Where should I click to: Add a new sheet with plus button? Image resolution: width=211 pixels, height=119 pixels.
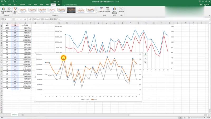[23, 115]
